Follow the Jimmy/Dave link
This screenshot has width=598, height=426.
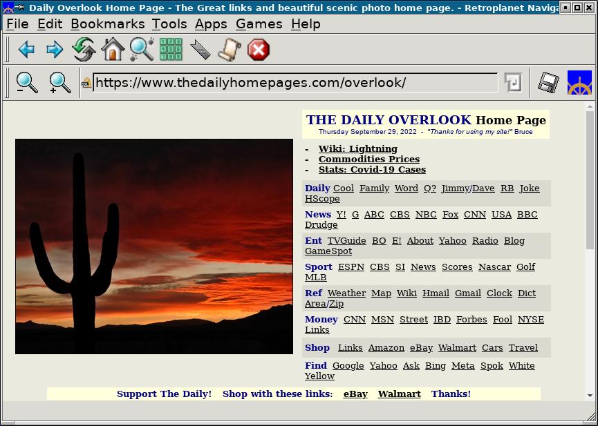tap(468, 188)
